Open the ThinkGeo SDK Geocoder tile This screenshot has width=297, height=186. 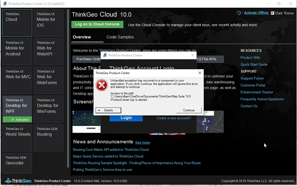(x=17, y=163)
